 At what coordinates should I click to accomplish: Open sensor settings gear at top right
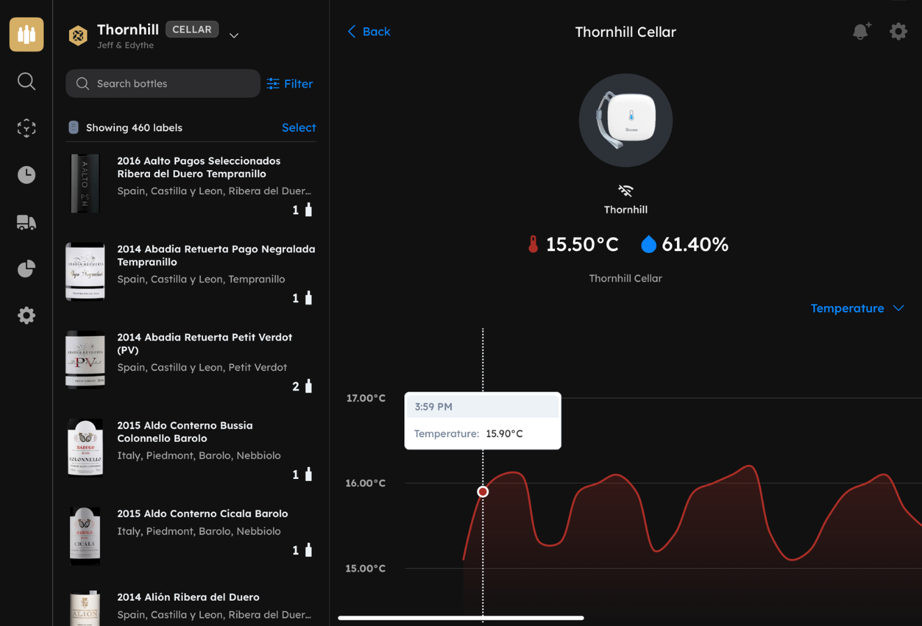click(898, 31)
